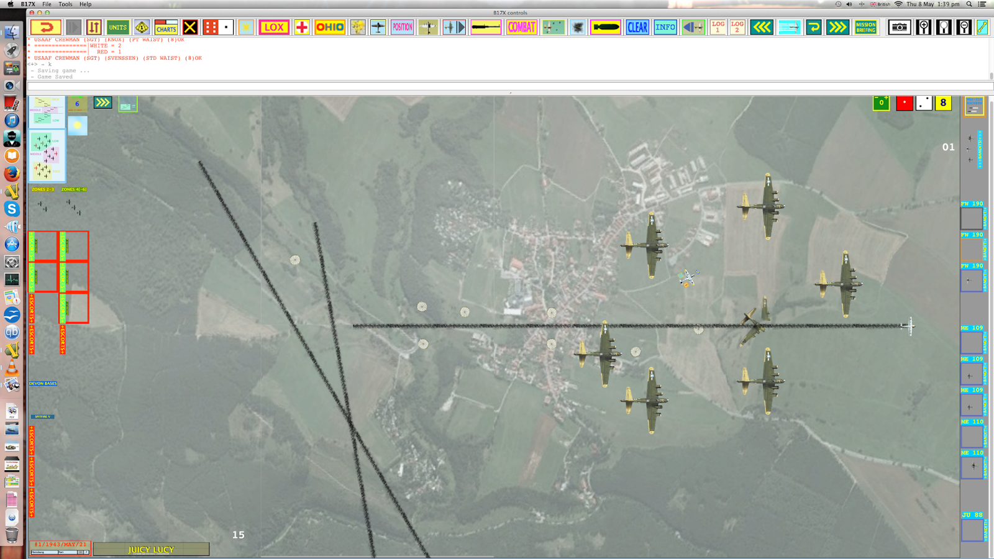
Task: Click the sun icon in the toolbar
Action: click(246, 27)
